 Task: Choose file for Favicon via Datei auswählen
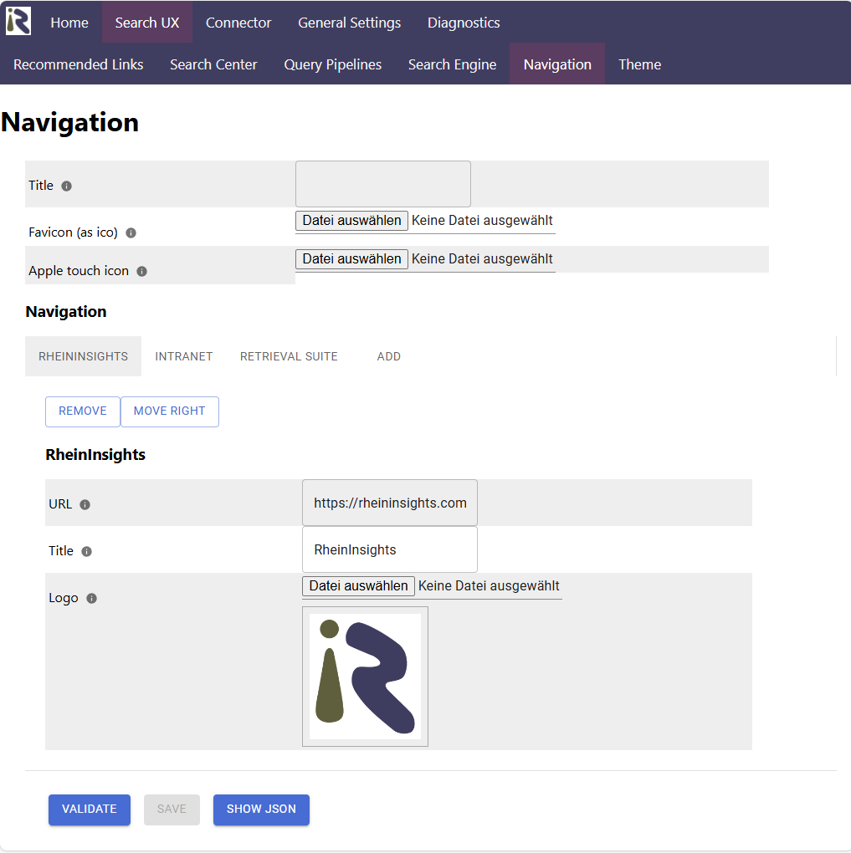coord(351,220)
